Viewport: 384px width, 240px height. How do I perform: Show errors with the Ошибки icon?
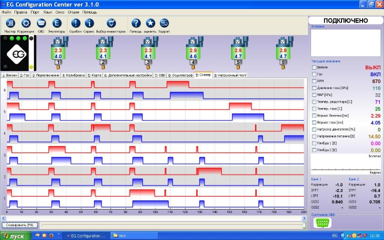[x=75, y=23]
